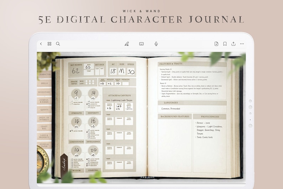This screenshot has height=189, width=283.
Task: Edit the AC value box
Action: [113, 71]
